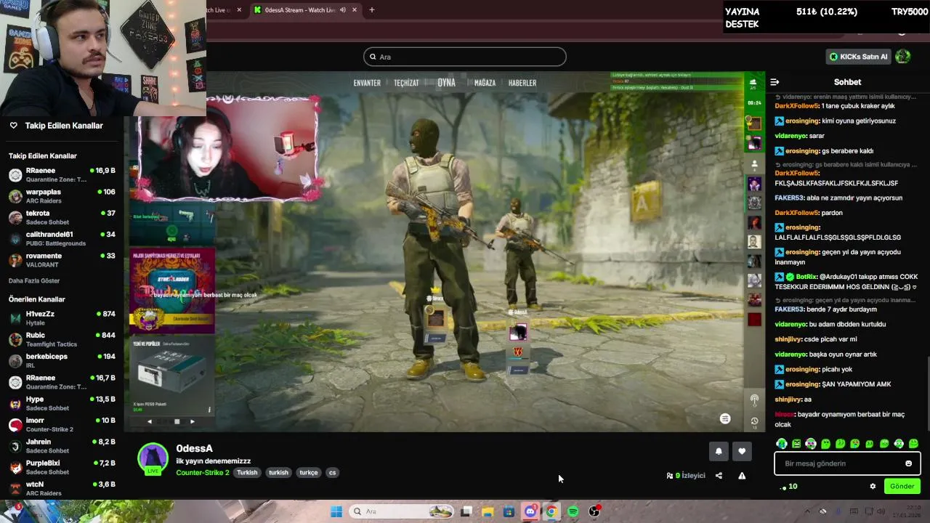Viewport: 930px width, 523px height.
Task: Open Google Chrome from the taskbar
Action: pyautogui.click(x=551, y=511)
